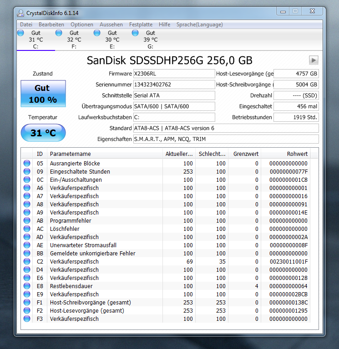Click the Firmware field X2306RL
Viewport: 339px width, 349px height.
click(x=174, y=74)
